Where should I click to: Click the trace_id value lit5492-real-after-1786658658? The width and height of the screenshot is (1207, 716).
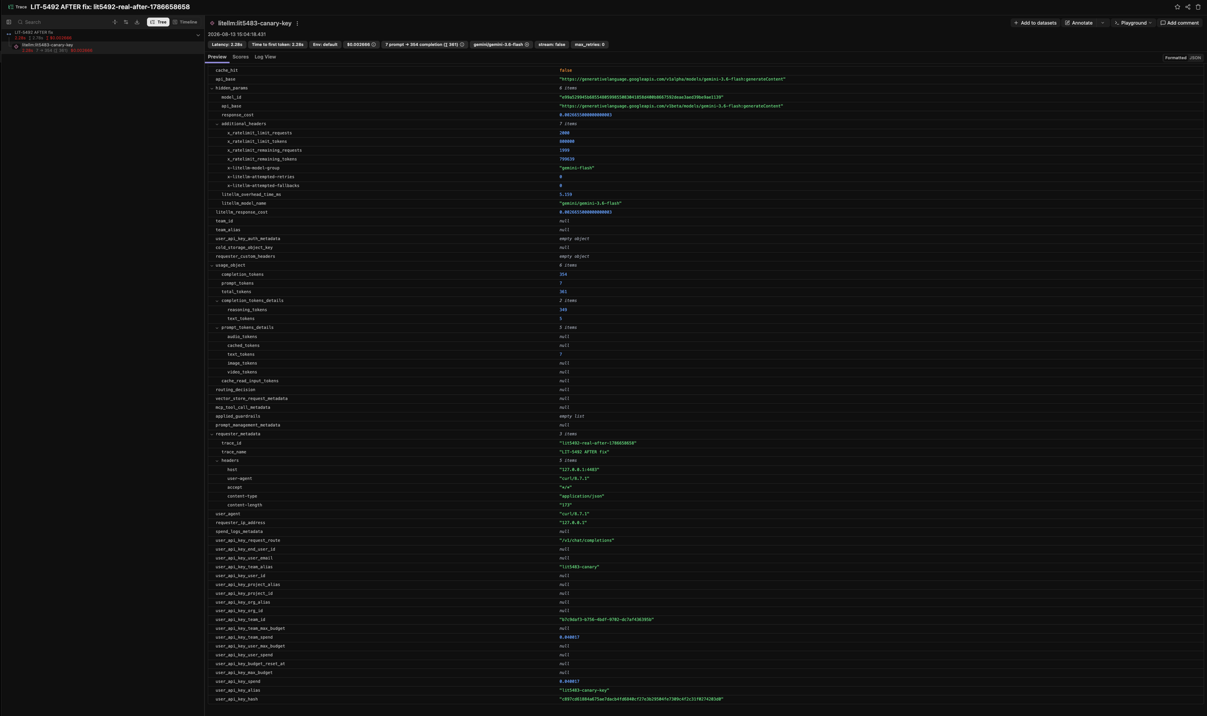598,443
